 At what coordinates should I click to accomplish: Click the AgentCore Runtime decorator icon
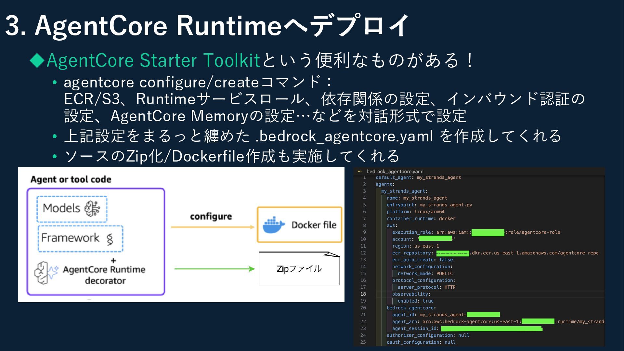46,272
